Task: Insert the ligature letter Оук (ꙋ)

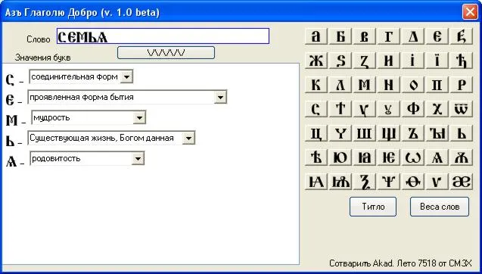Action: coord(389,109)
